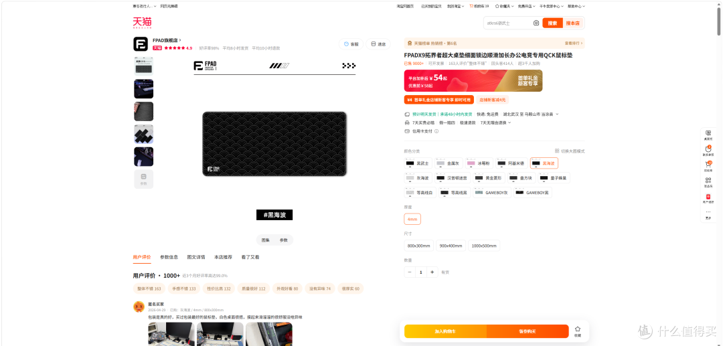Select the 1000x500mm size option
This screenshot has width=723, height=346.
point(484,246)
